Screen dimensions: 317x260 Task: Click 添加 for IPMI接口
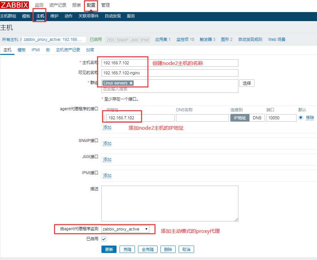(107, 176)
